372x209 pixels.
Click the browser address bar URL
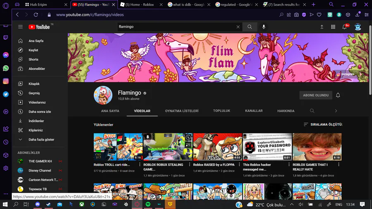pos(90,15)
